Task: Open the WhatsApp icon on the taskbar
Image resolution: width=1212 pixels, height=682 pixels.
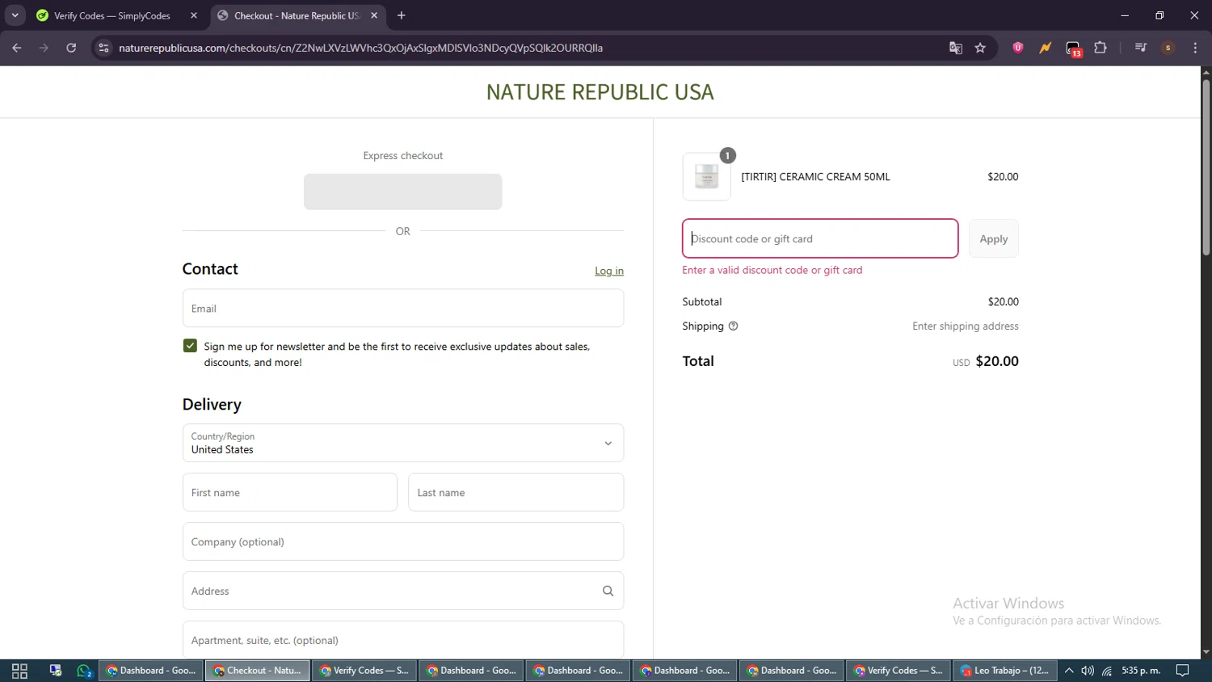Action: click(x=84, y=671)
